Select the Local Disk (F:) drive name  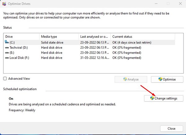19,58
